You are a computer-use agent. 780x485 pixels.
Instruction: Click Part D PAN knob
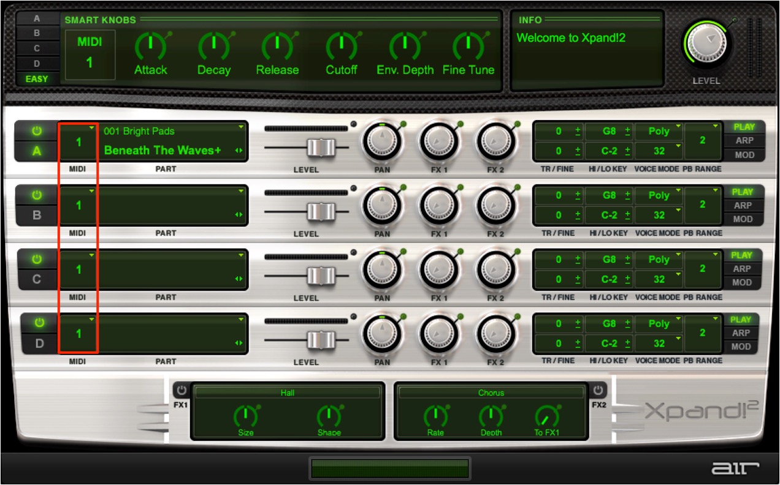coord(382,335)
